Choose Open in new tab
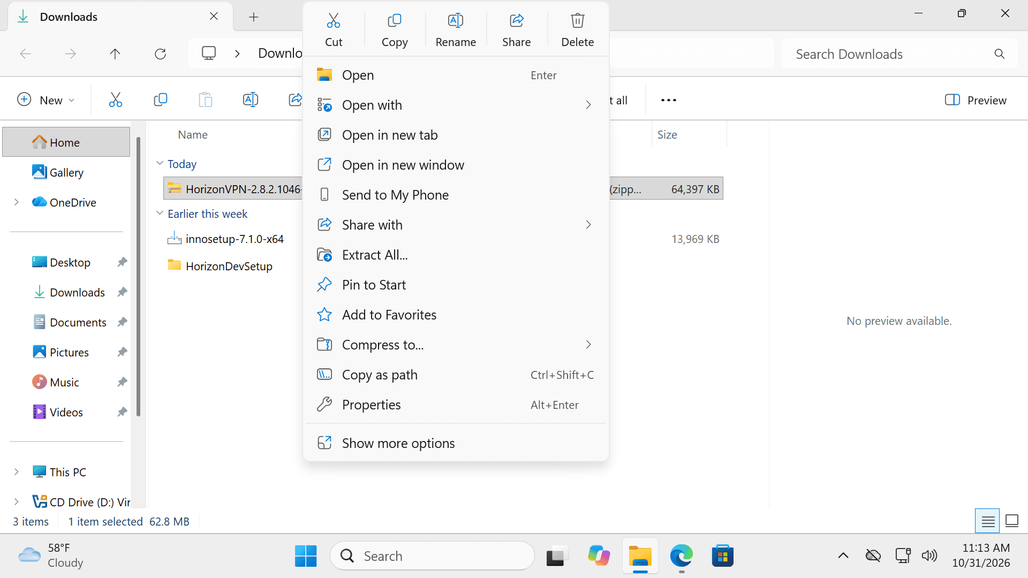This screenshot has height=578, width=1028. tap(456, 135)
